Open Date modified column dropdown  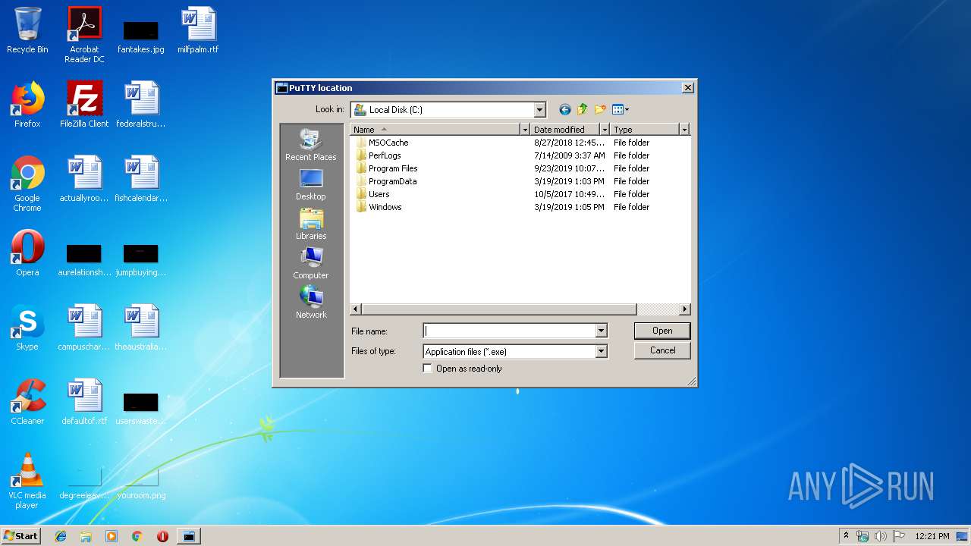click(x=605, y=130)
